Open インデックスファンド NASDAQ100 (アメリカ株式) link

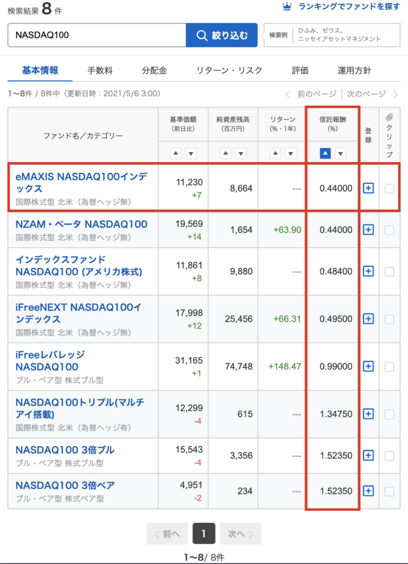pos(79,265)
